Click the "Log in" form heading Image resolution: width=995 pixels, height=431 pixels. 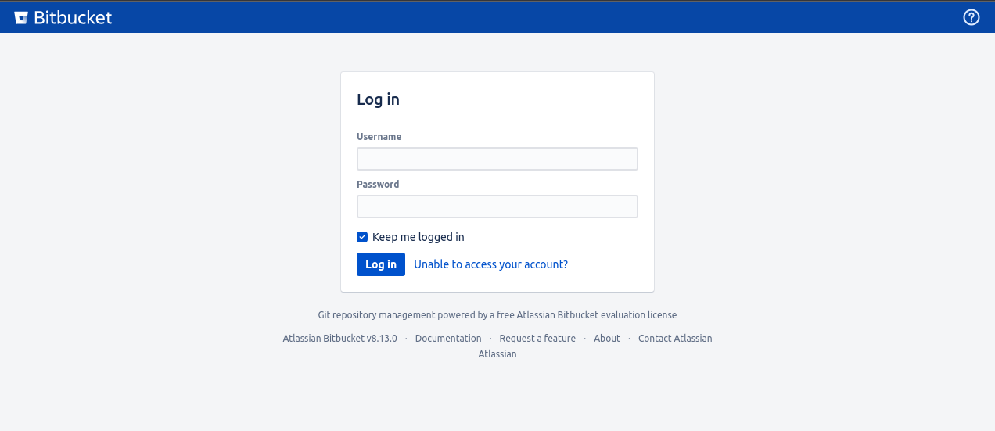point(378,99)
